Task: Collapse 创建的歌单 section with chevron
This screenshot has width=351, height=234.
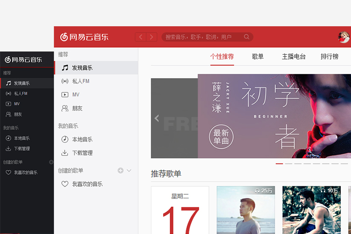Action: (129, 170)
